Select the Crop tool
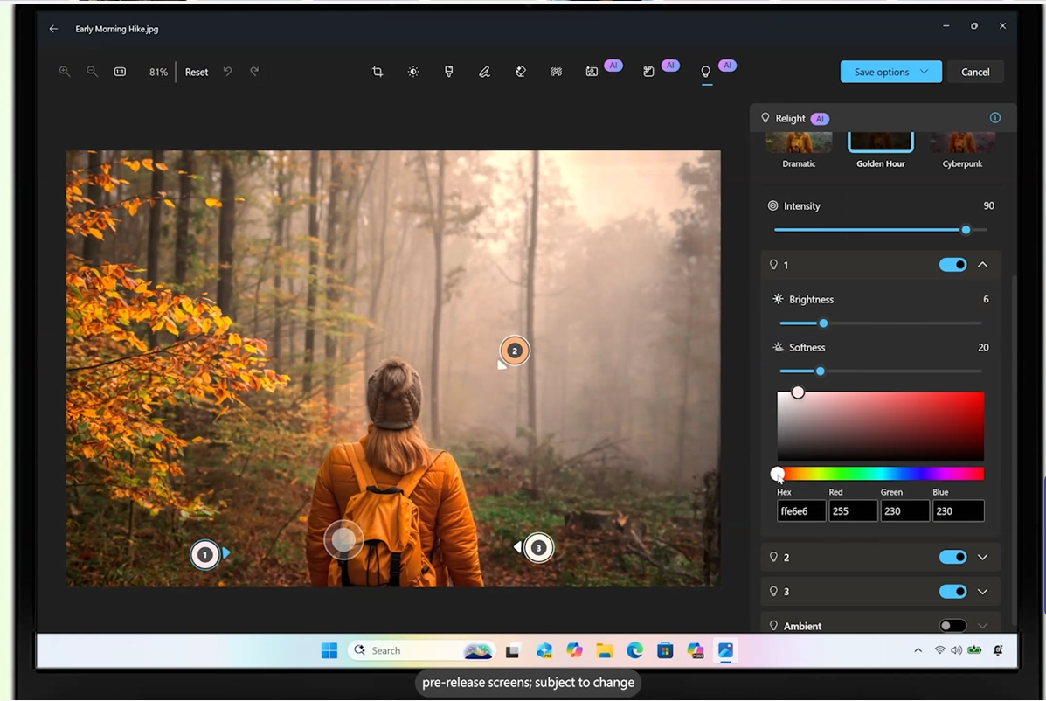The width and height of the screenshot is (1046, 701). pos(378,72)
